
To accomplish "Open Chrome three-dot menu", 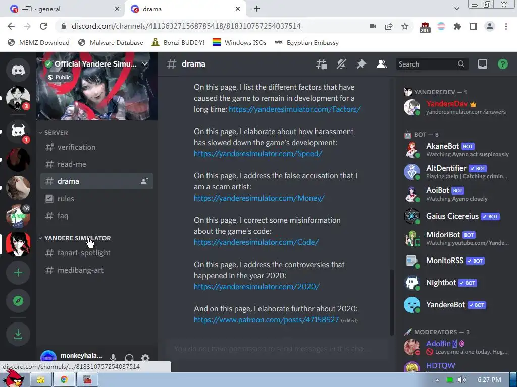I will click(x=506, y=26).
